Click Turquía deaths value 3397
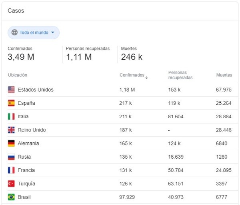 pos(222,183)
